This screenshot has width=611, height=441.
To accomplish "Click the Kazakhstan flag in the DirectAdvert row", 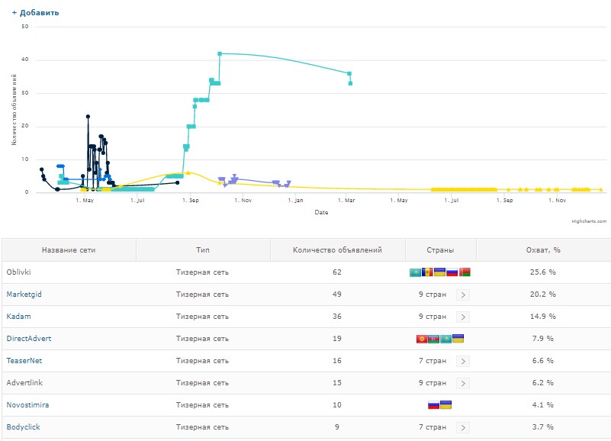I will [x=445, y=339].
